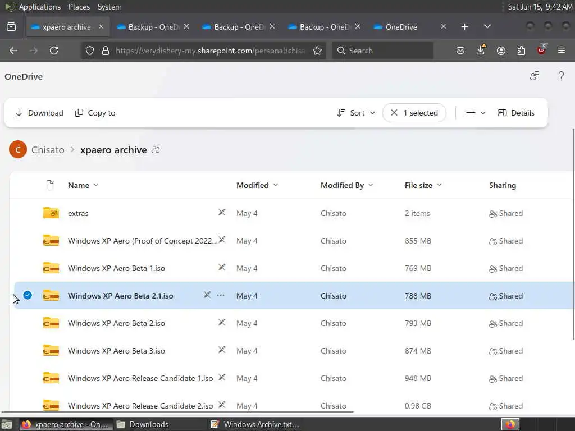Open the File size column dropdown
575x431 pixels.
click(439, 185)
